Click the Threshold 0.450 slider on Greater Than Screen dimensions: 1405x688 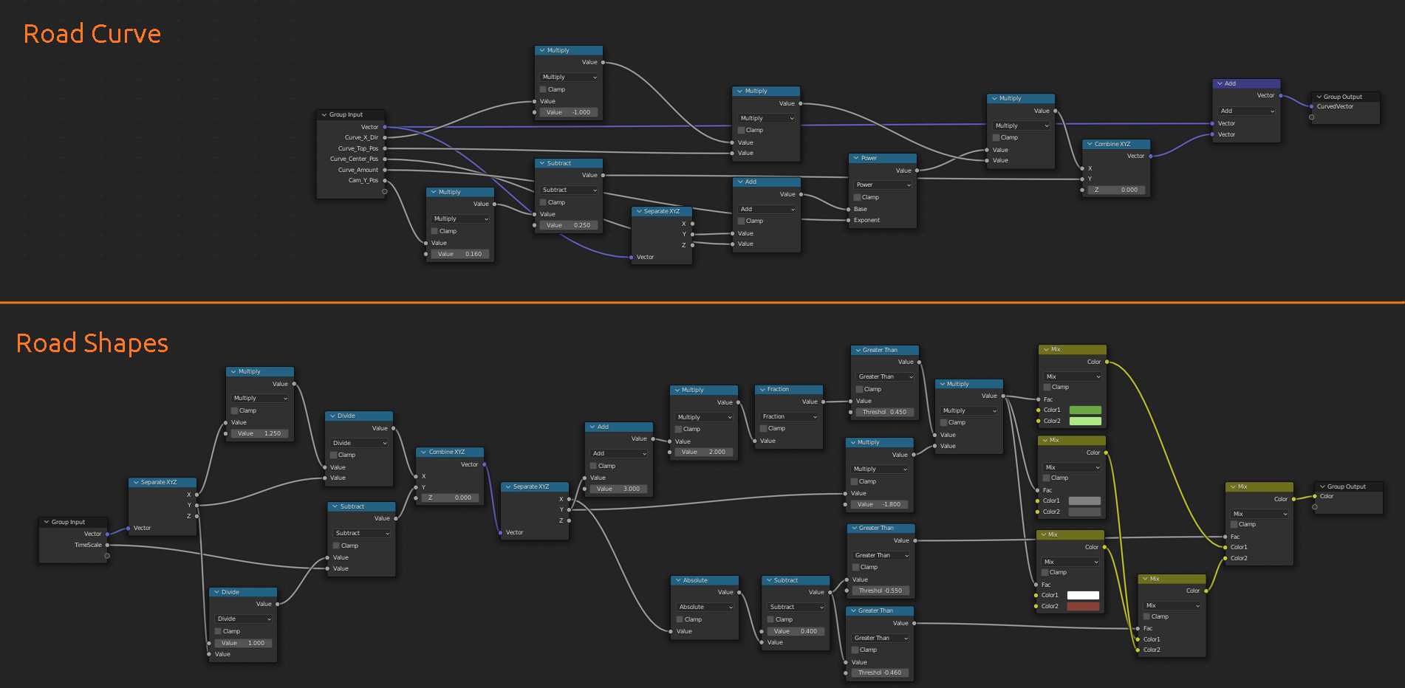(x=883, y=412)
